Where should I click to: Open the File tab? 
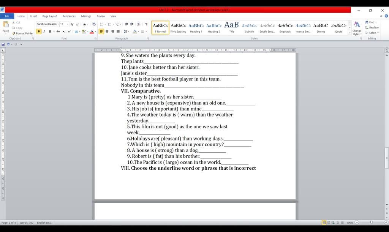[x=7, y=16]
